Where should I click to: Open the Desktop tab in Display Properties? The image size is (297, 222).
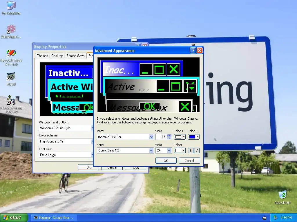57,56
